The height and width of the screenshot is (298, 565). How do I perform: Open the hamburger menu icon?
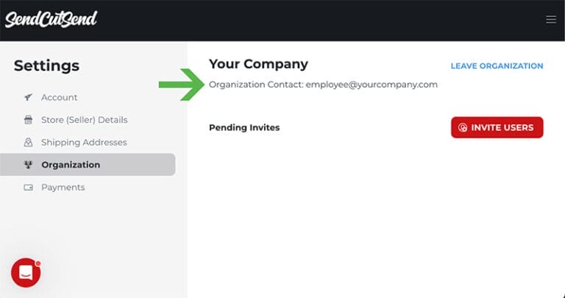coord(551,20)
